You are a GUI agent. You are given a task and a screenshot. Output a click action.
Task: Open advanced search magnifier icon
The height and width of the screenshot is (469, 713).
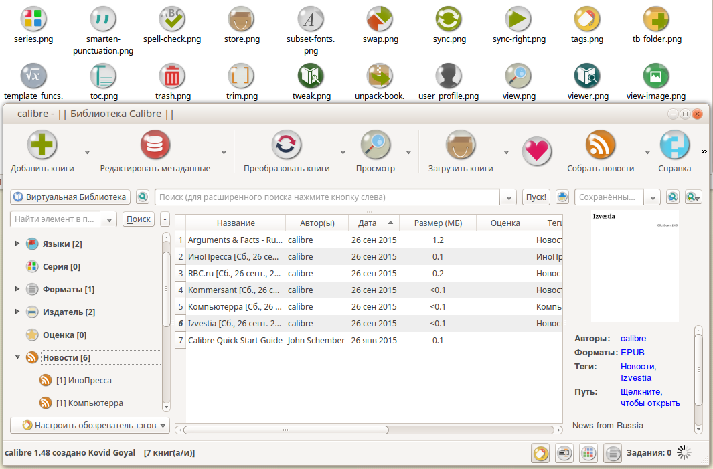tap(143, 197)
